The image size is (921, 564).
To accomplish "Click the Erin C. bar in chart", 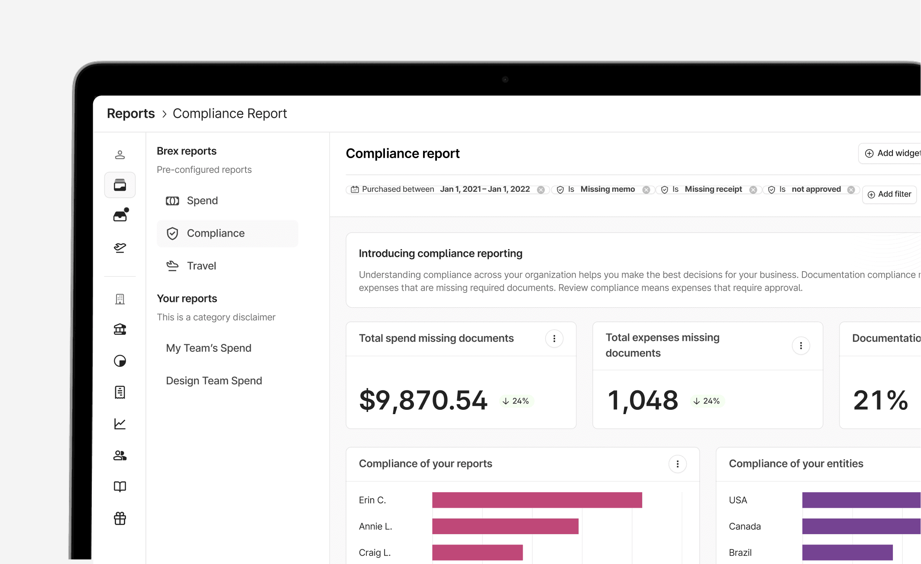I will [537, 500].
